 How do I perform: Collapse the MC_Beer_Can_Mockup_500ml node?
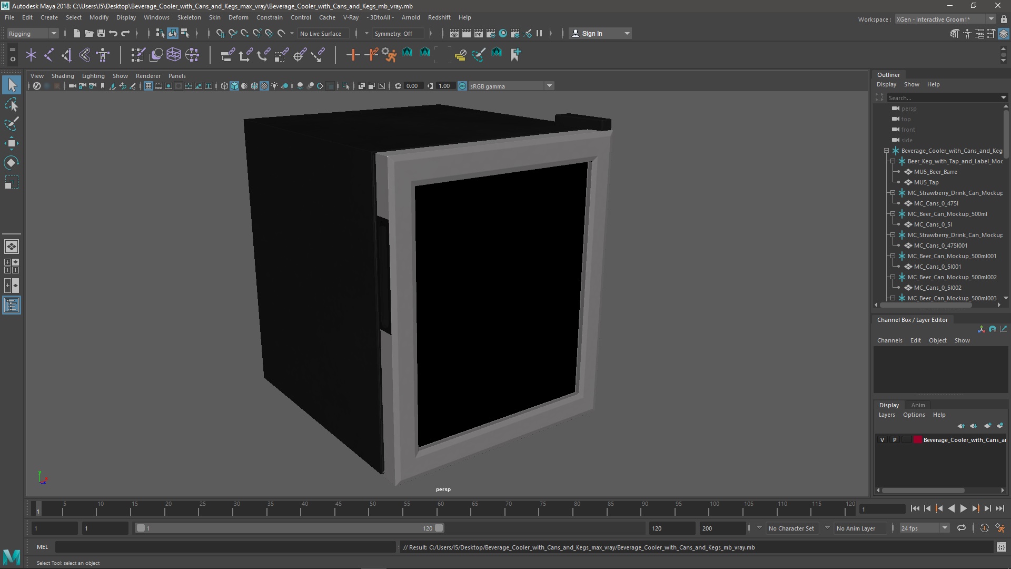(893, 214)
